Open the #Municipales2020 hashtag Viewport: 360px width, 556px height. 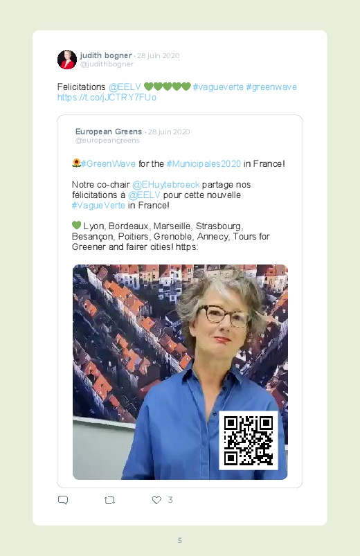click(204, 164)
